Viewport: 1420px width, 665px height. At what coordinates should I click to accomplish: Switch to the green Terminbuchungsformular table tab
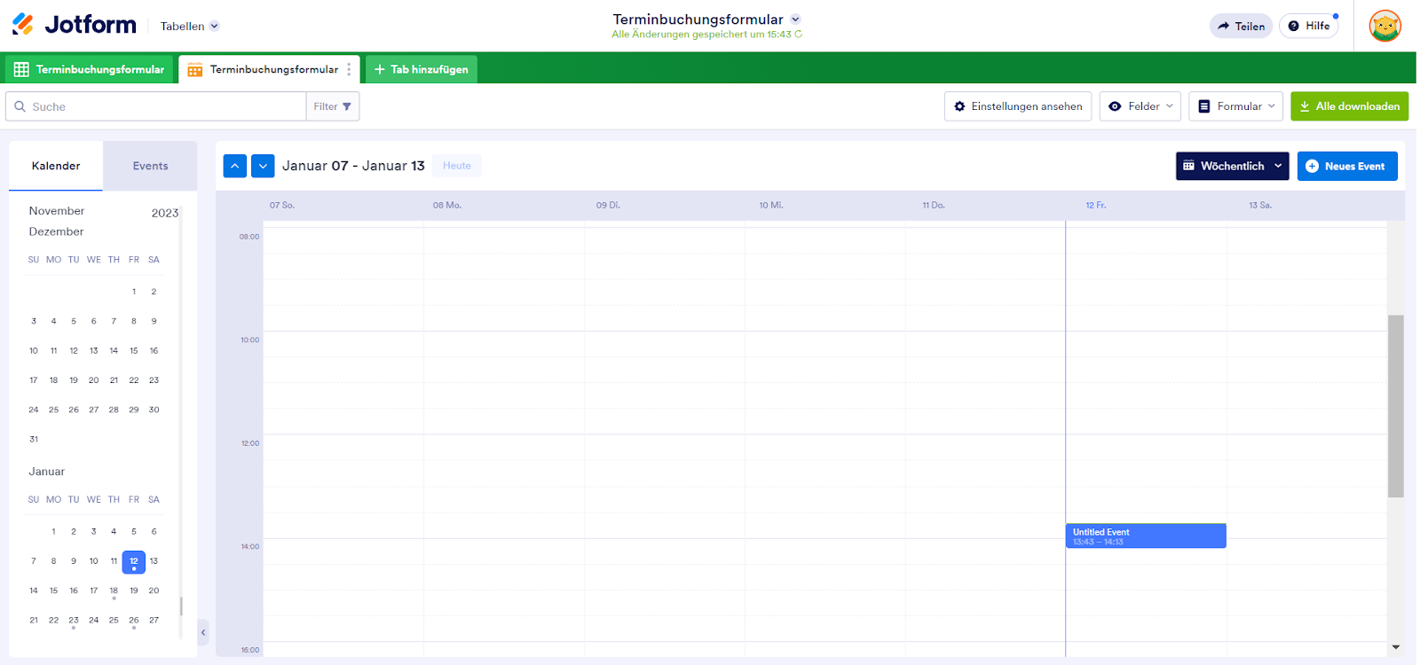click(x=89, y=69)
